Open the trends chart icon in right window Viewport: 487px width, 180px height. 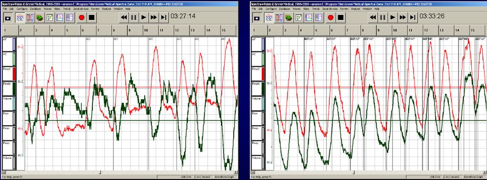pos(309,18)
